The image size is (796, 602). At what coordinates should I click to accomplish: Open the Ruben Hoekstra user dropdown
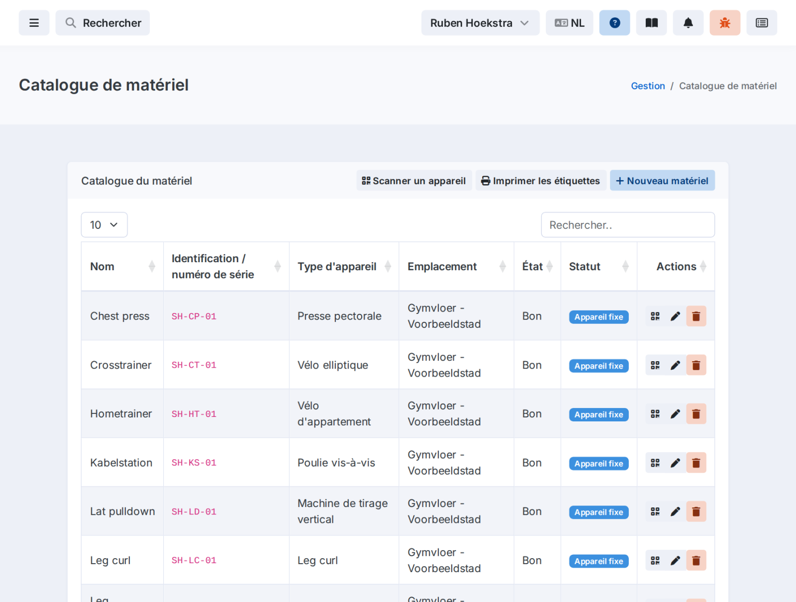click(480, 23)
